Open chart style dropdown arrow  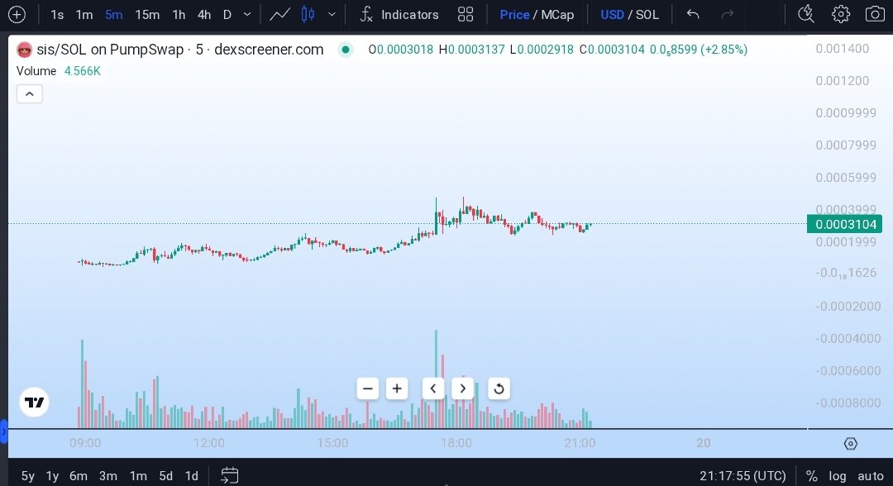click(x=332, y=15)
